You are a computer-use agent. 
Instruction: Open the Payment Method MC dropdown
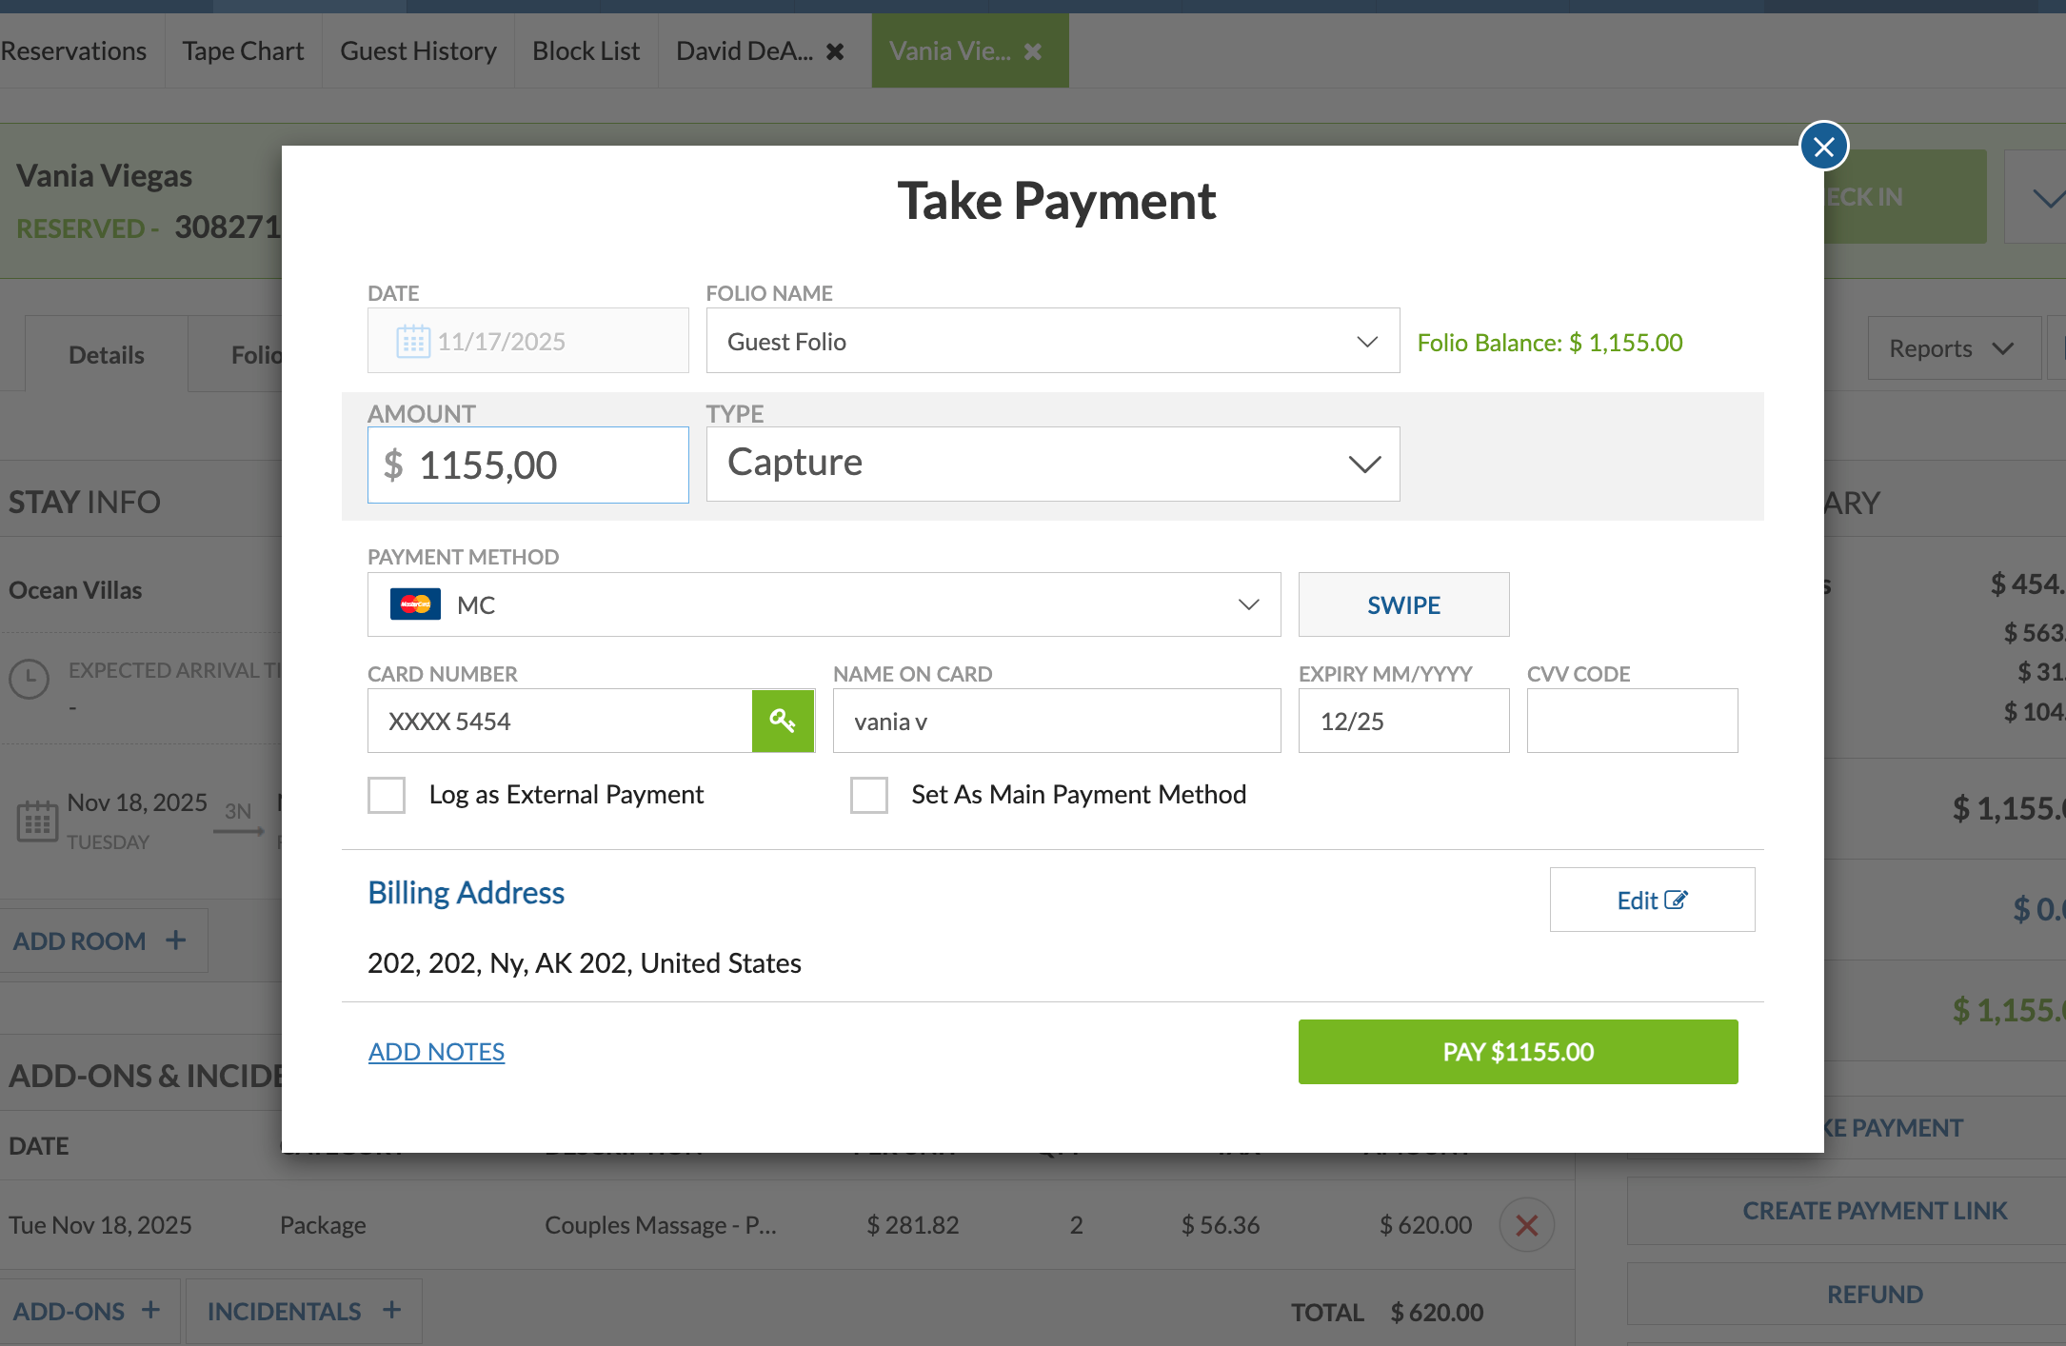(824, 604)
